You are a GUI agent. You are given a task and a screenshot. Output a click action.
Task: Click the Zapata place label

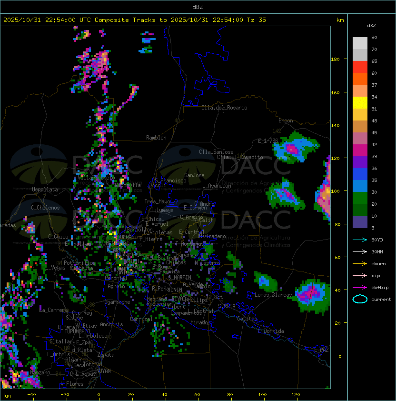[x=106, y=355]
